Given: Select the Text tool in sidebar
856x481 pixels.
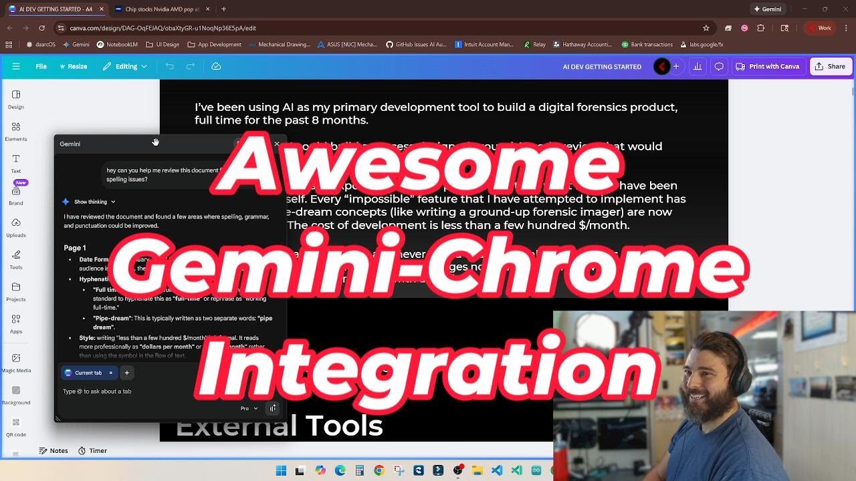Looking at the screenshot, I should (x=16, y=163).
